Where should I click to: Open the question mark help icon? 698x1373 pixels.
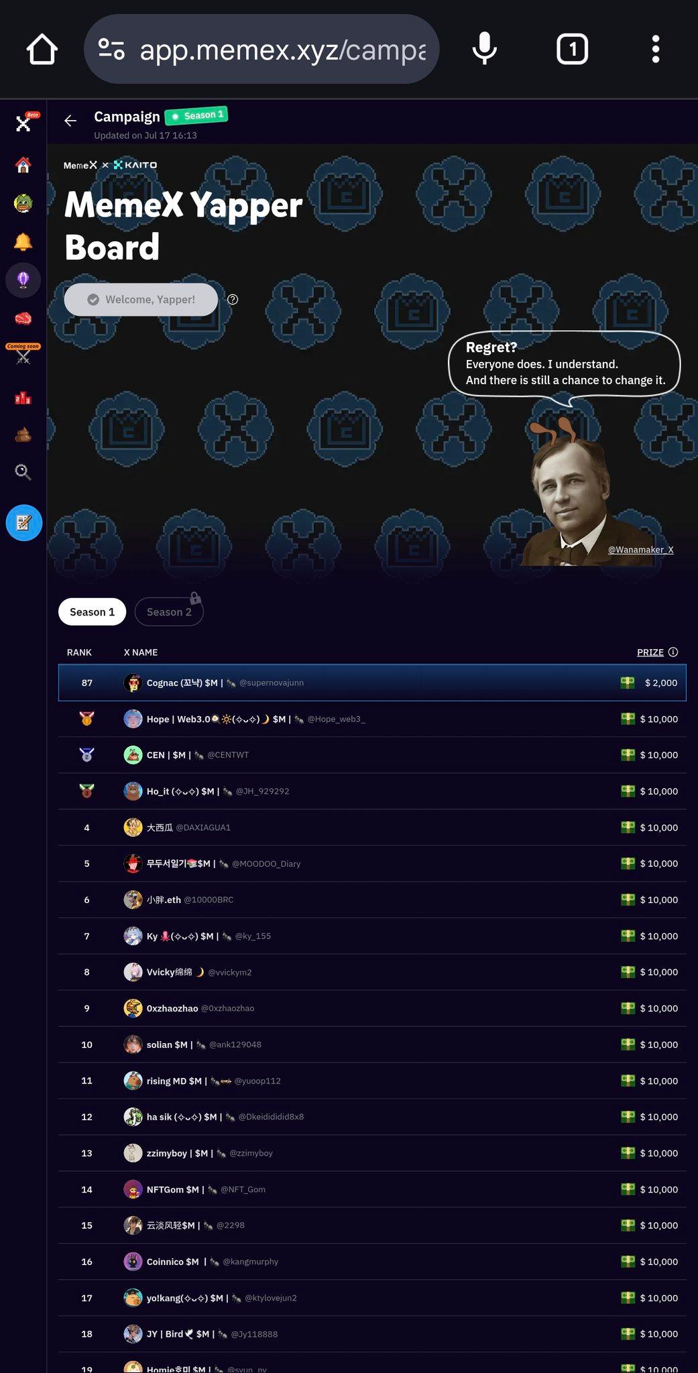tap(233, 300)
